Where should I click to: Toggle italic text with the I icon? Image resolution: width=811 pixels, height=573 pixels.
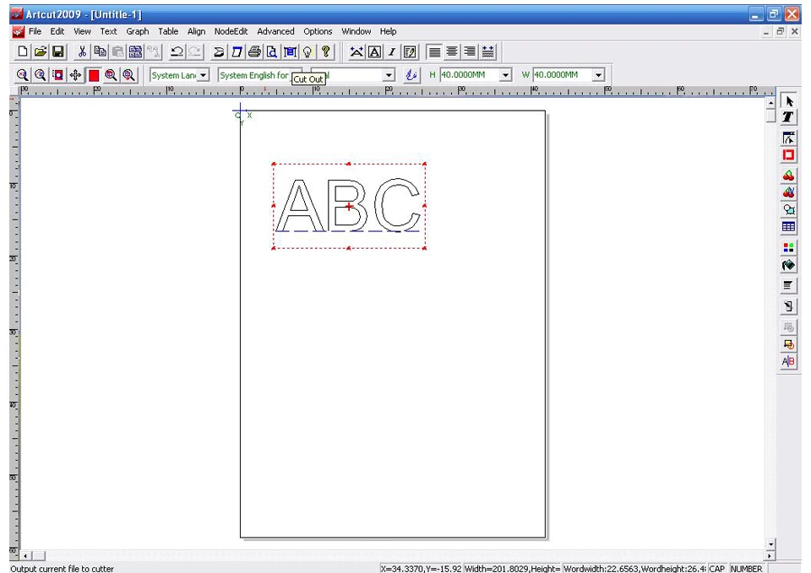click(x=392, y=51)
